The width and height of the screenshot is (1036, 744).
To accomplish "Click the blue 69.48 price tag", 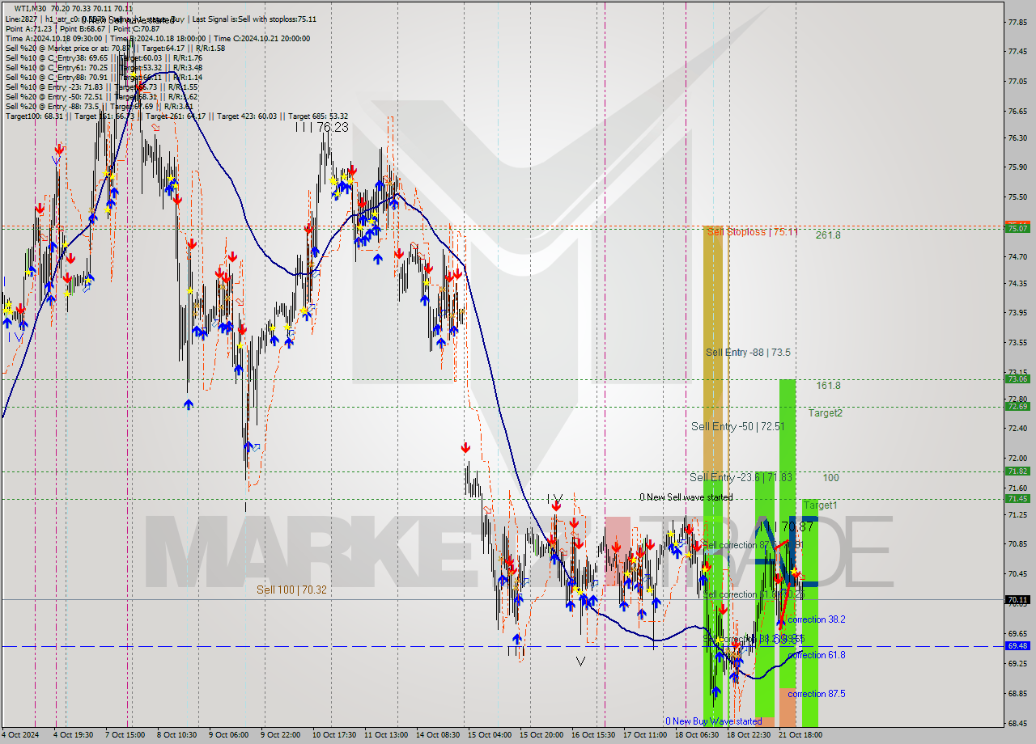I will 1017,645.
